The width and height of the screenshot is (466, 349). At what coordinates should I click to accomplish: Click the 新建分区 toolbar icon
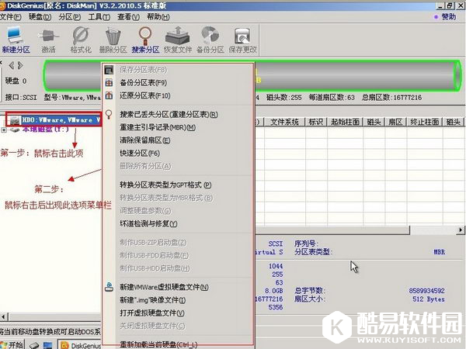click(x=17, y=34)
